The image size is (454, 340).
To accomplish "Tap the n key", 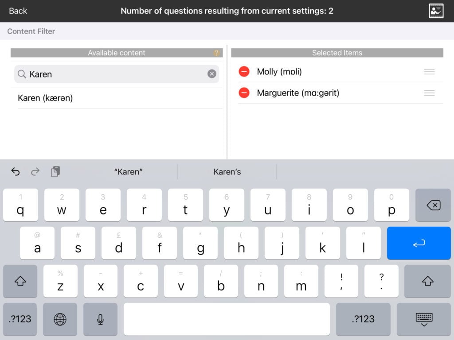I will coord(261,281).
